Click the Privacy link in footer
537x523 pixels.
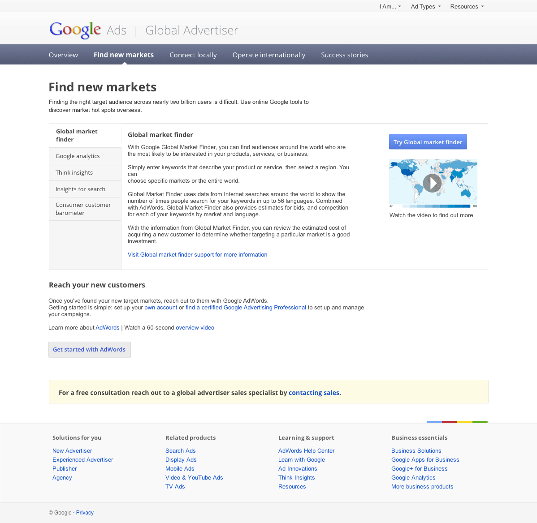click(85, 513)
